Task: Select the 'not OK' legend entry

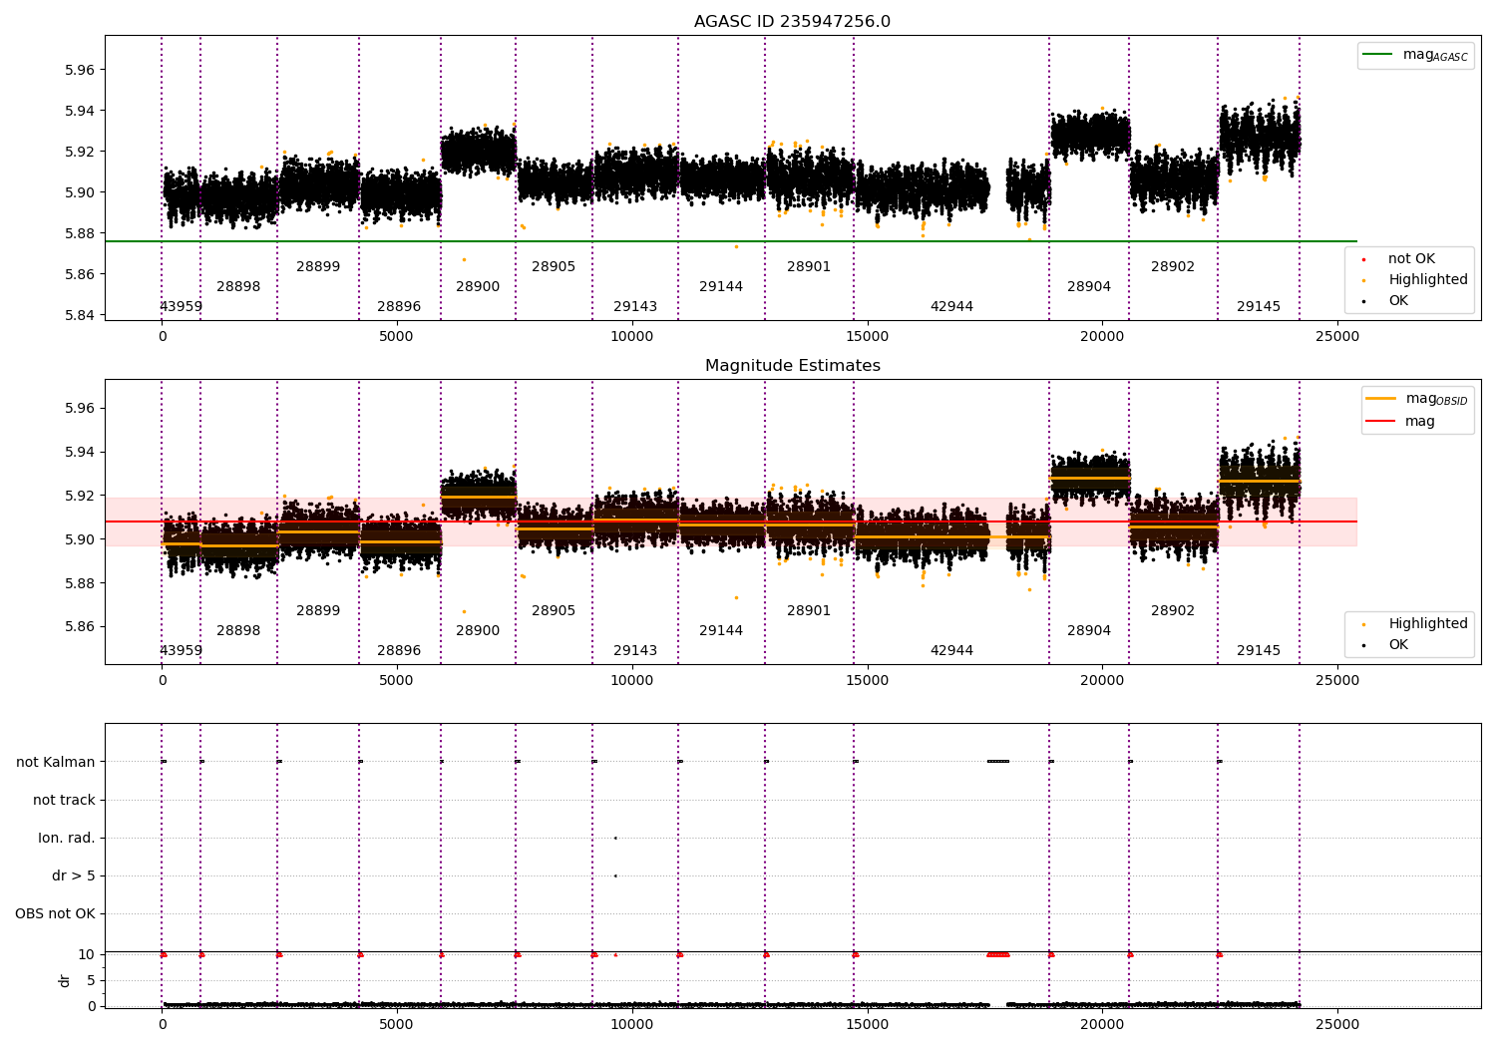Action: (1411, 259)
